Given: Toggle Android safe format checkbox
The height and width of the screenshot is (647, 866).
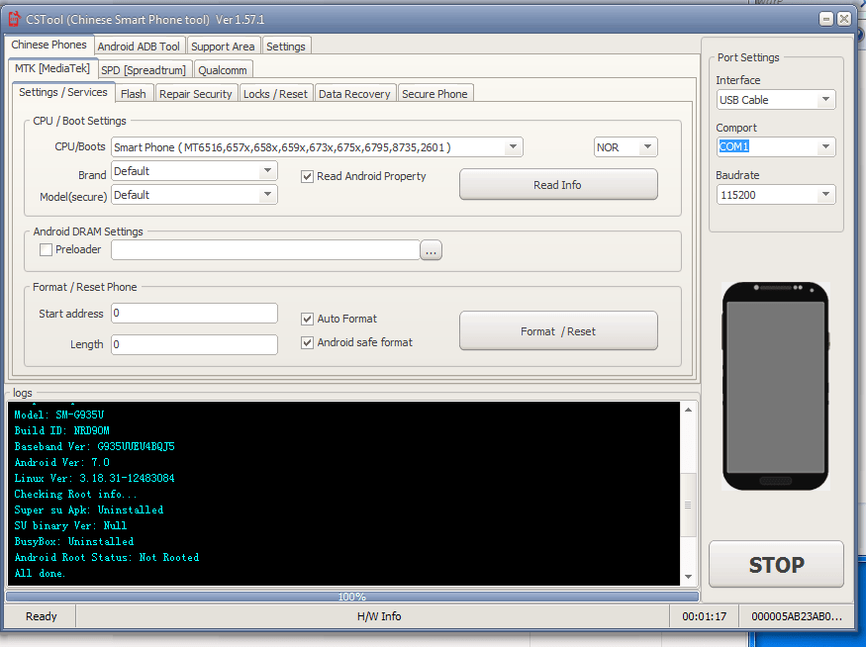Looking at the screenshot, I should (x=307, y=343).
